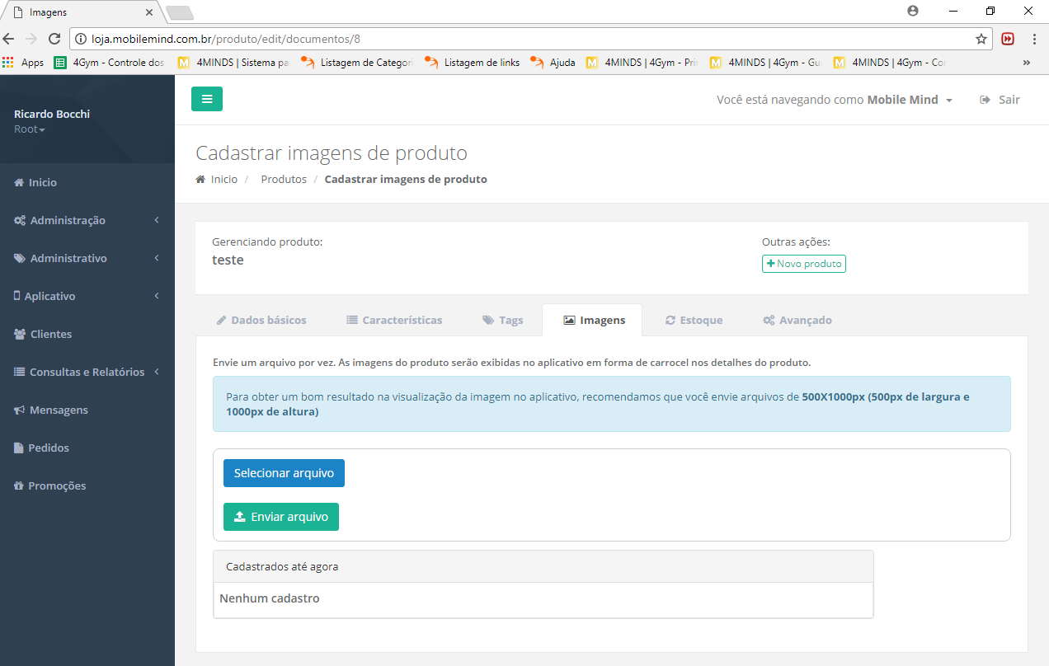Image resolution: width=1049 pixels, height=666 pixels.
Task: Click the Chrome profile avatar icon
Action: (913, 12)
